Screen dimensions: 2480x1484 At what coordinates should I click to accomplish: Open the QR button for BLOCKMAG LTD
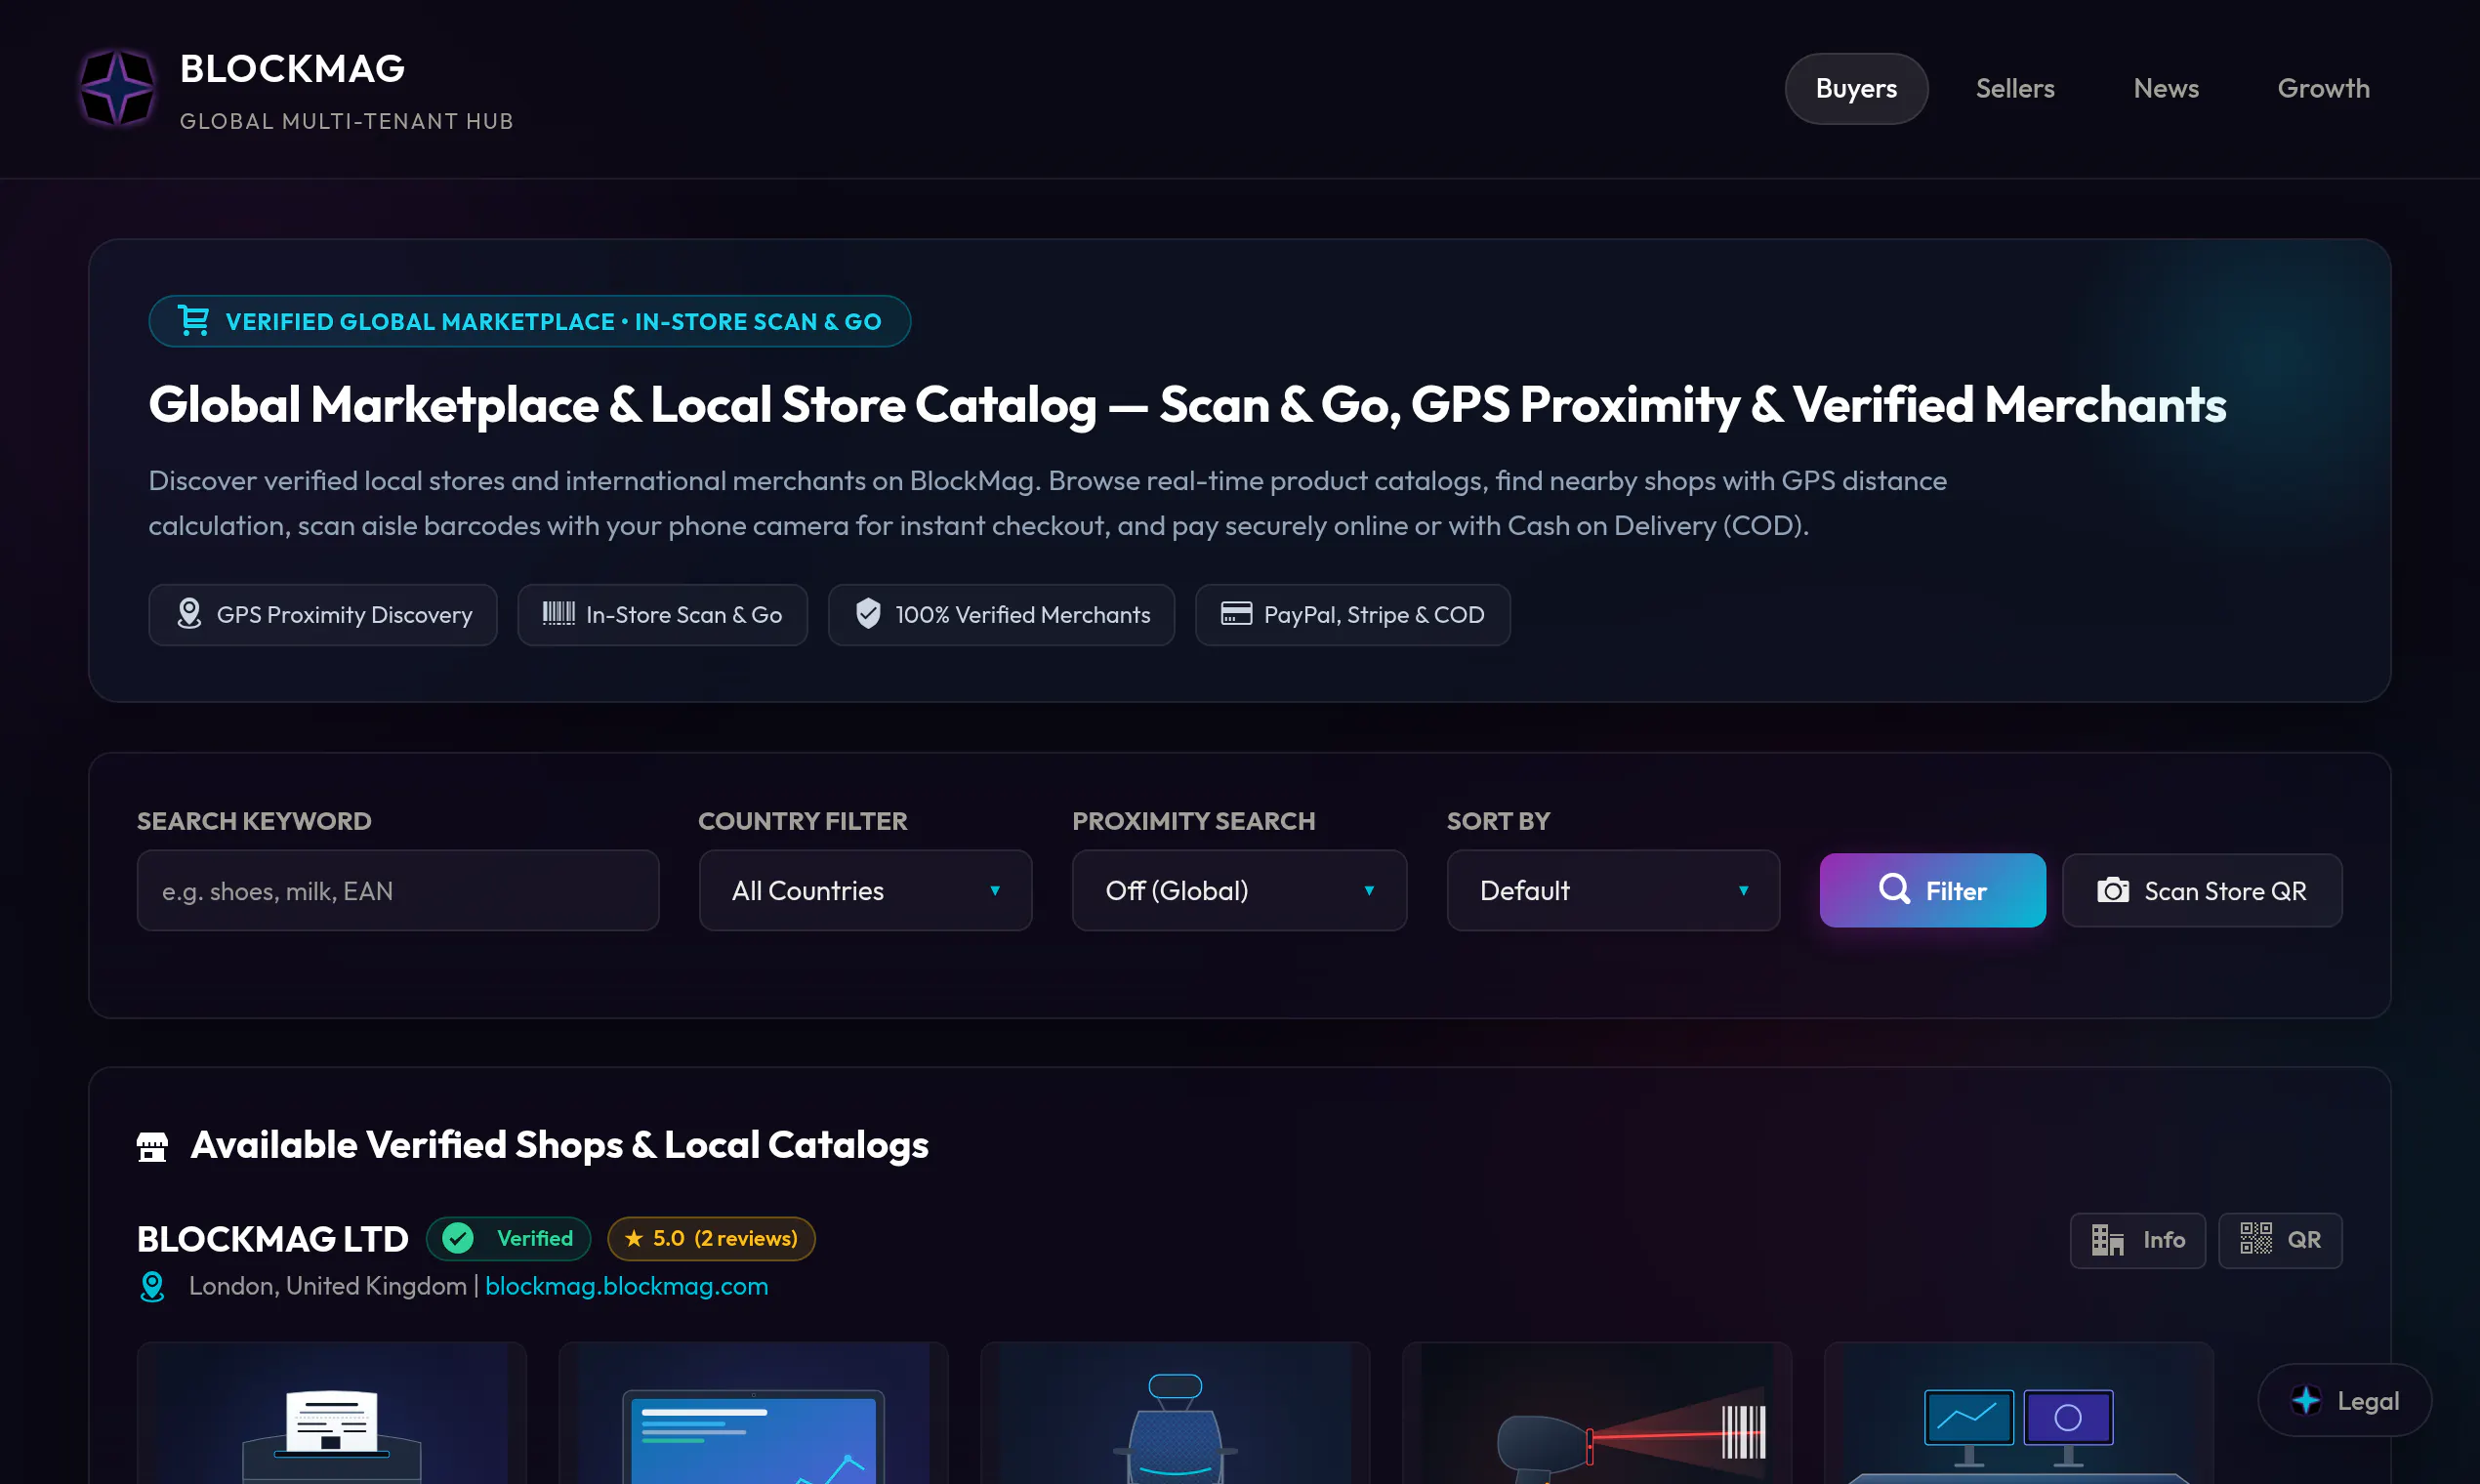click(x=2280, y=1241)
